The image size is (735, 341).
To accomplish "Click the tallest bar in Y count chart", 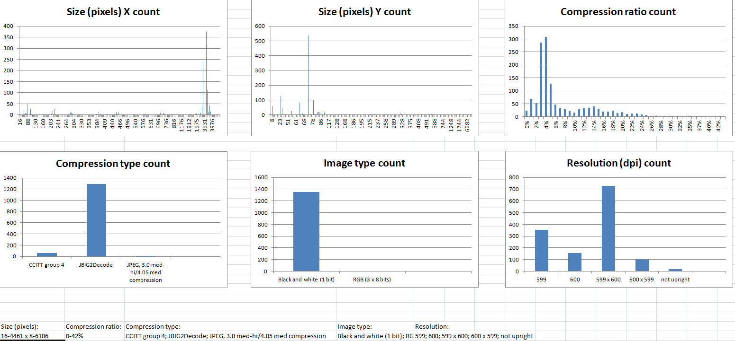I will pyautogui.click(x=309, y=75).
